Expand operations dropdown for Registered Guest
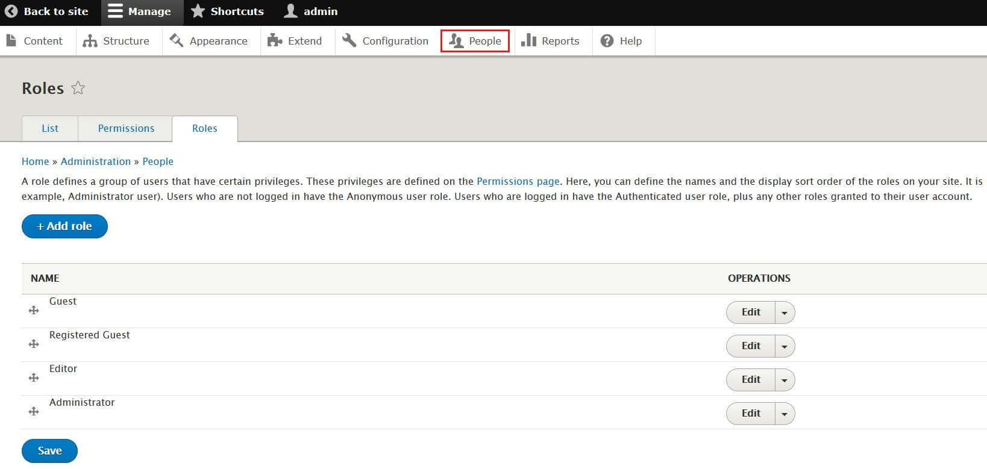 click(x=784, y=346)
